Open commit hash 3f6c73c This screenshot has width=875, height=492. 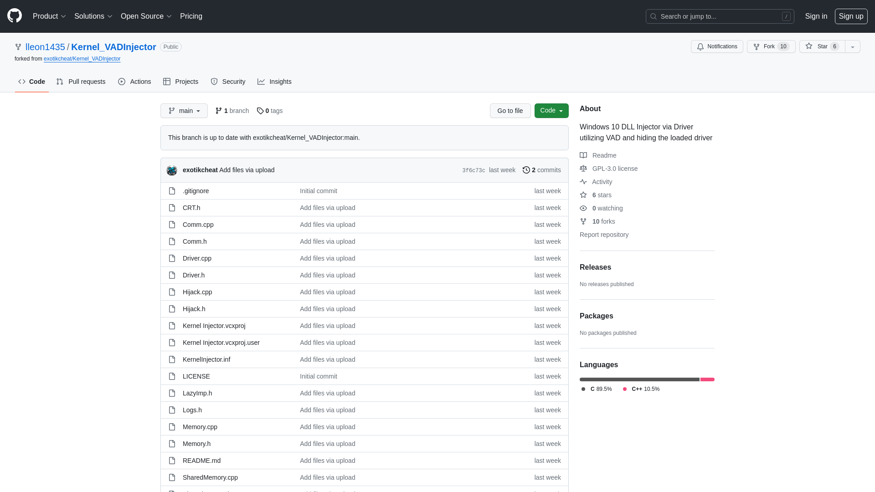(474, 170)
